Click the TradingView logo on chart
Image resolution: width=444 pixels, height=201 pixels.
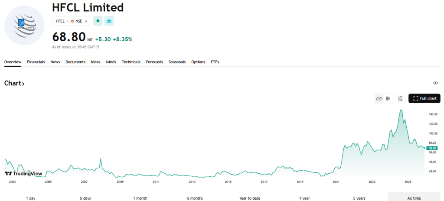pyautogui.click(x=23, y=174)
